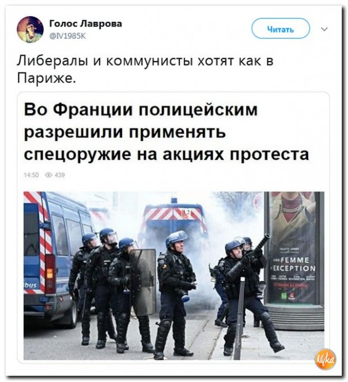348x382 pixels.
Task: Open the riot police photo
Action: click(174, 275)
